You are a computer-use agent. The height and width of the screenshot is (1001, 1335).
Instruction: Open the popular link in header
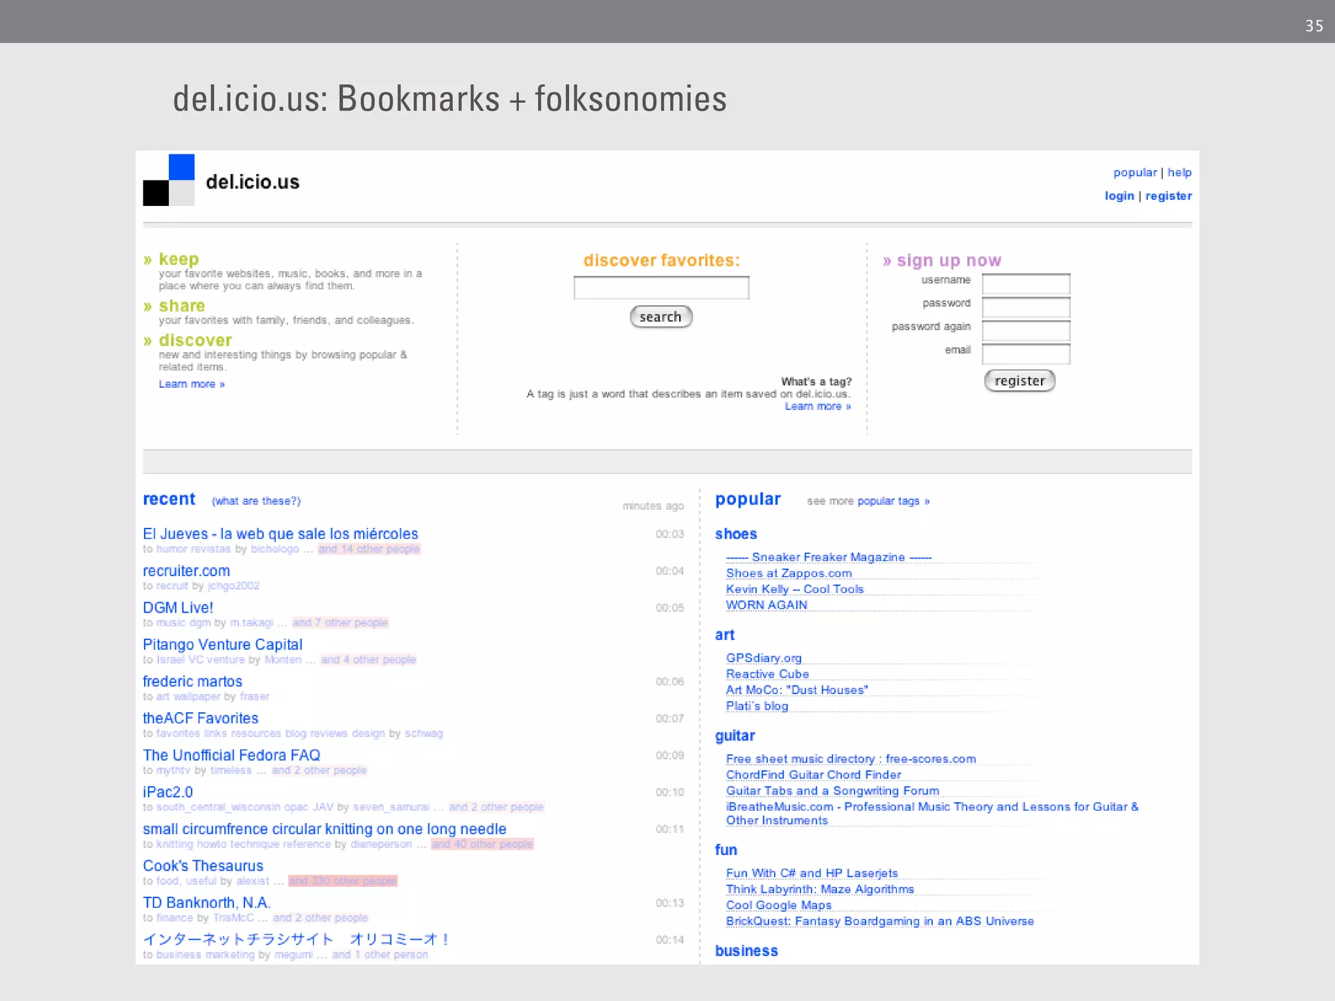coord(1135,173)
